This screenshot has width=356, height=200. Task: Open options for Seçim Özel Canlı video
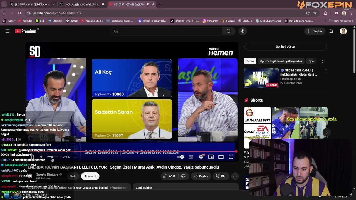click(x=326, y=71)
